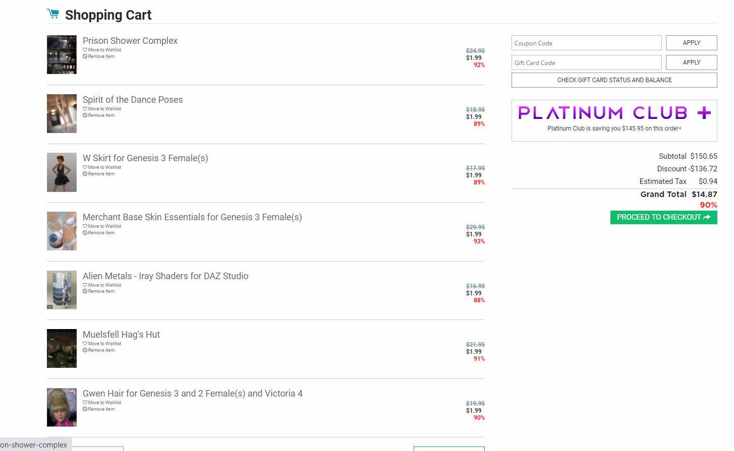Screen dimensions: 734x451
Task: Open the W Skirt product thumbnail
Action: [62, 172]
